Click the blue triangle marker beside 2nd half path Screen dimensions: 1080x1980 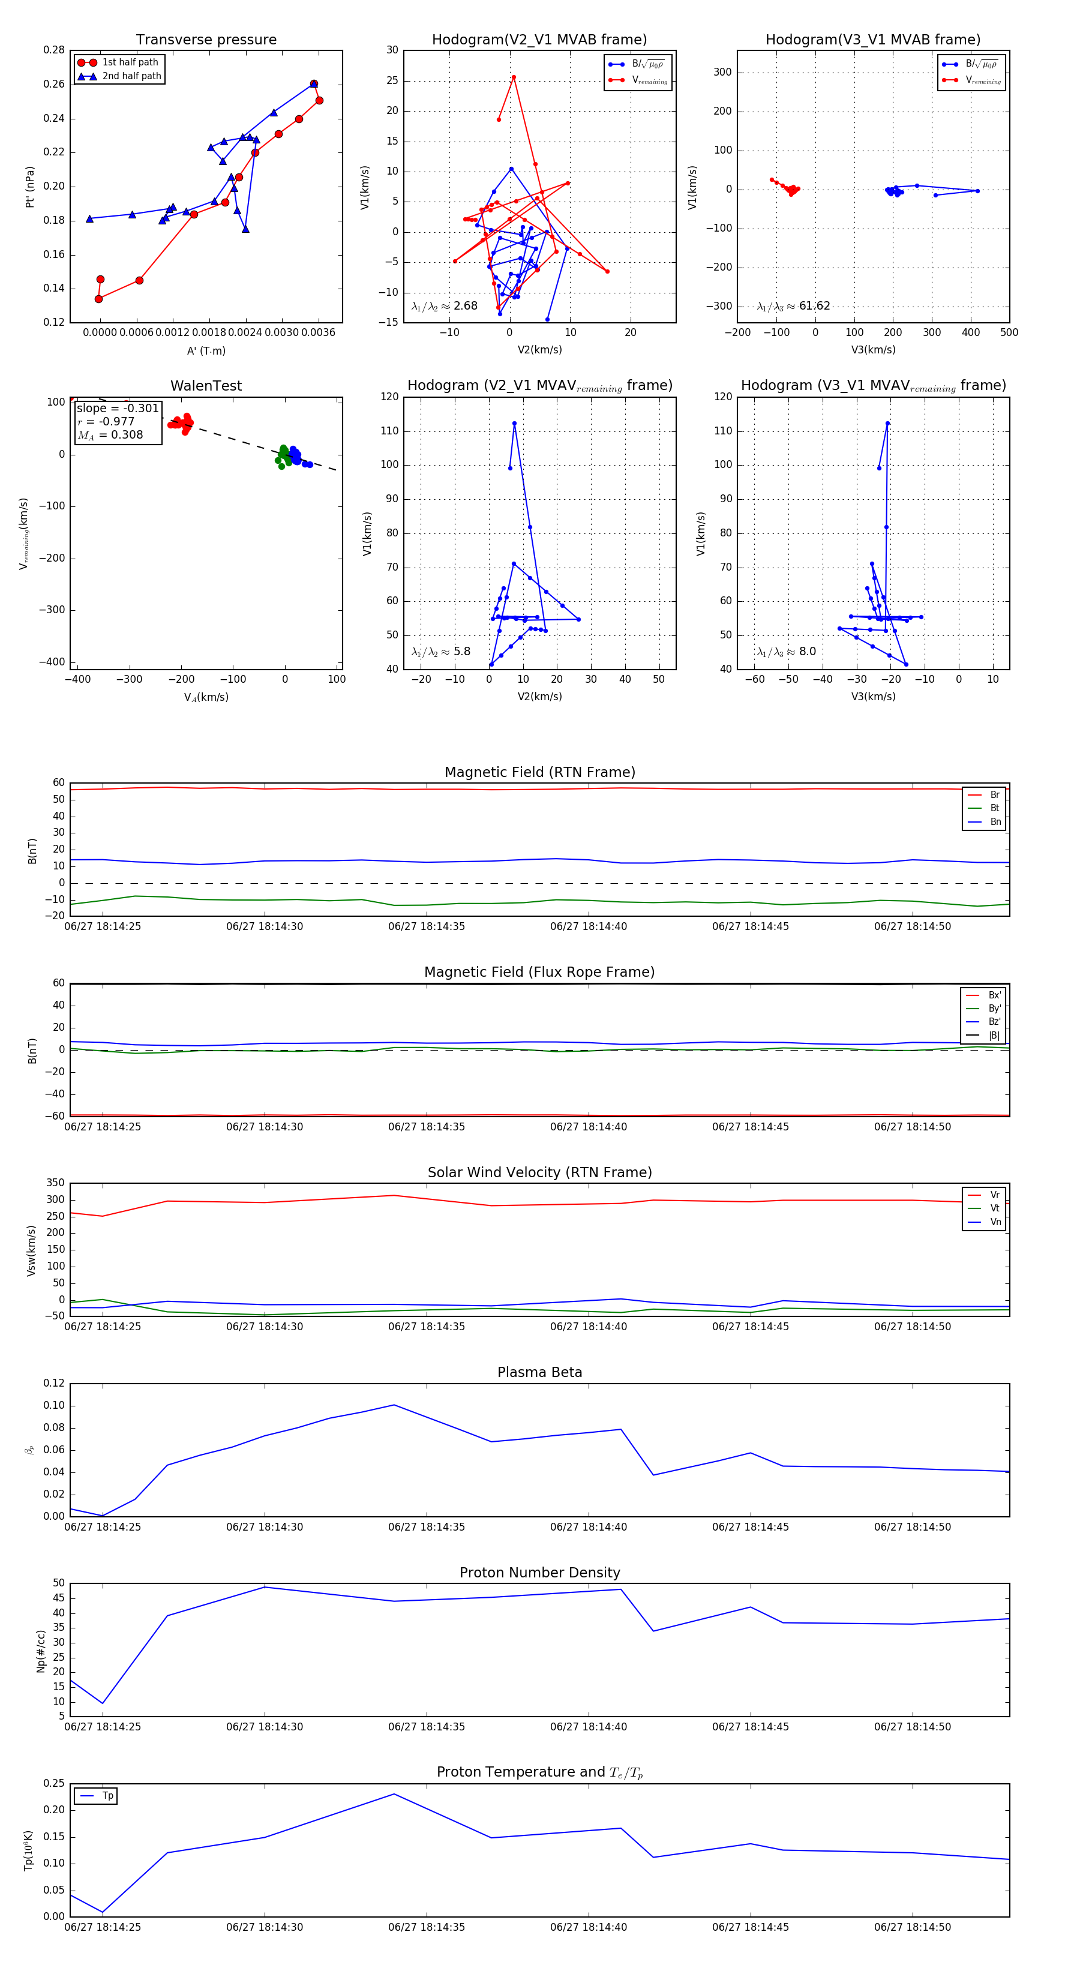pyautogui.click(x=87, y=76)
